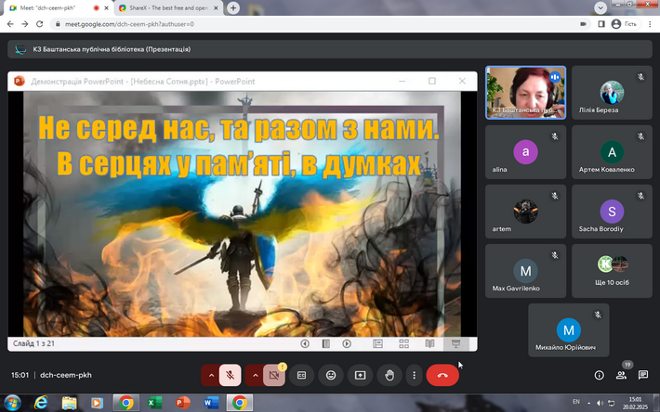The height and width of the screenshot is (412, 660).
Task: Switch to PowerPoint from taskbar
Action: (182, 403)
